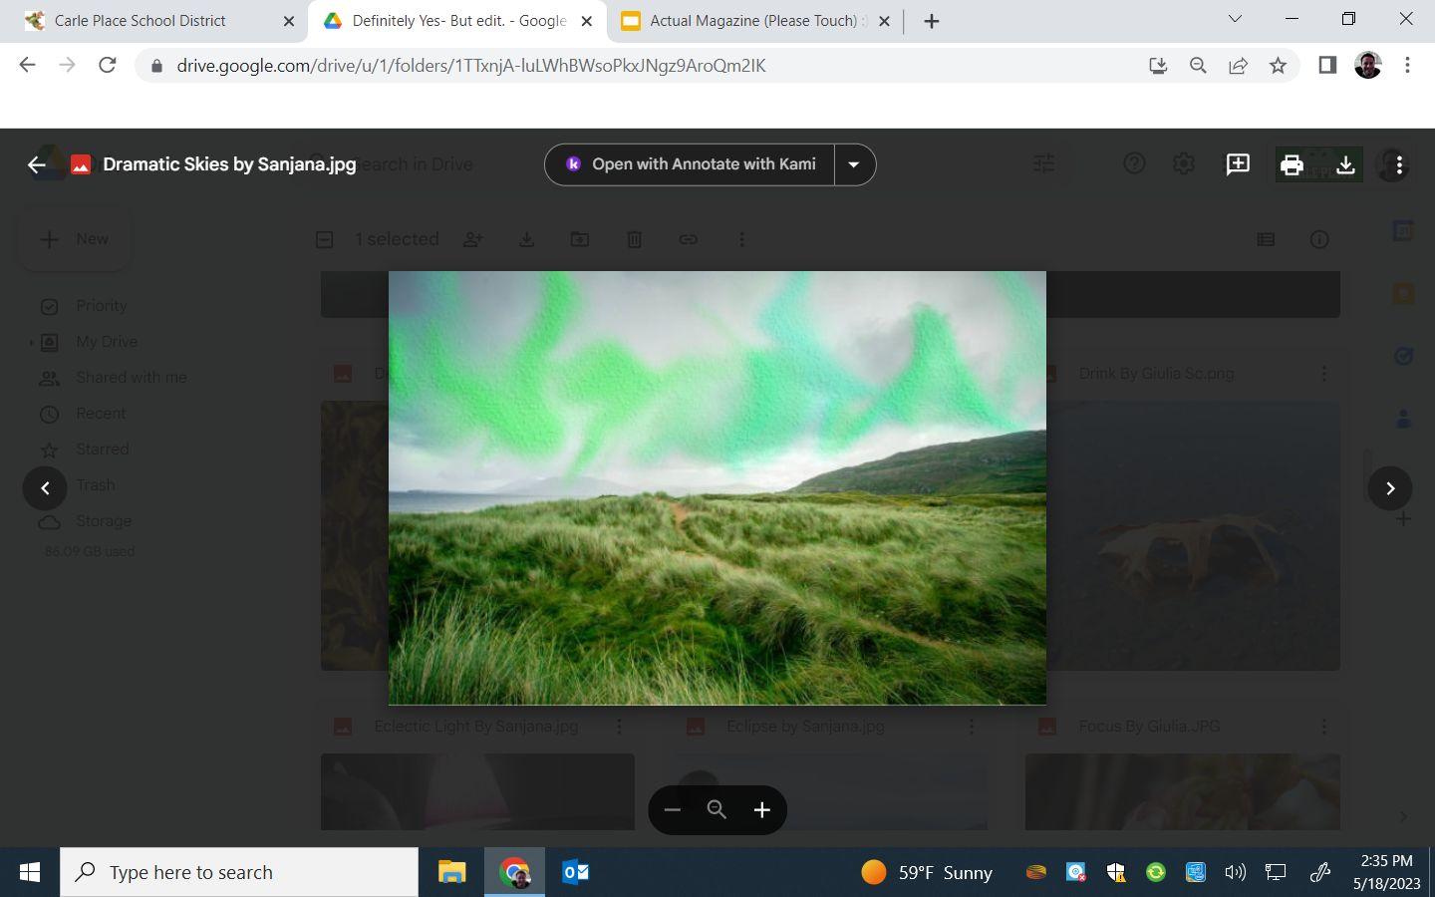The height and width of the screenshot is (897, 1435).
Task: Open Outlook from the taskbar
Action: (576, 872)
